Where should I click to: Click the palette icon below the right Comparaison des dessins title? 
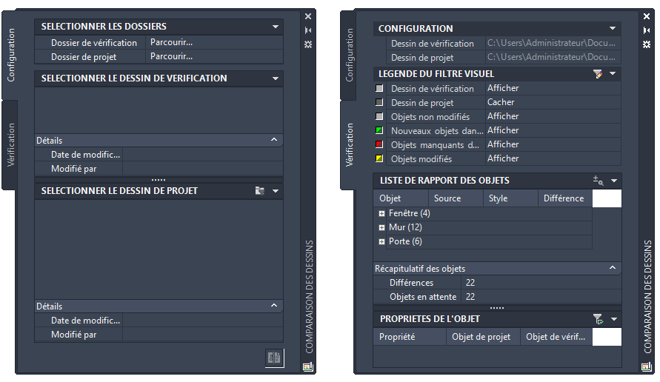coord(646,366)
